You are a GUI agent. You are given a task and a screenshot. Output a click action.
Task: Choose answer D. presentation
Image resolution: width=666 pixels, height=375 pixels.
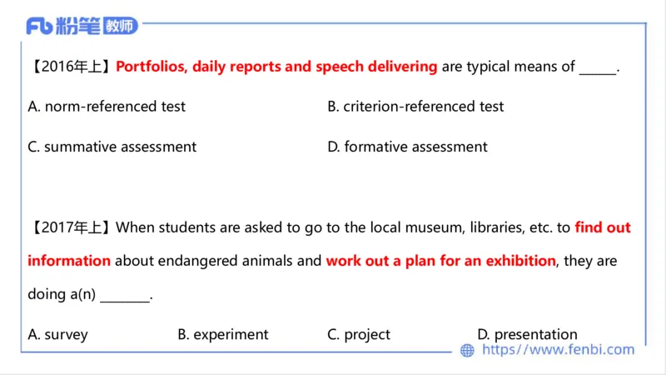coord(527,334)
